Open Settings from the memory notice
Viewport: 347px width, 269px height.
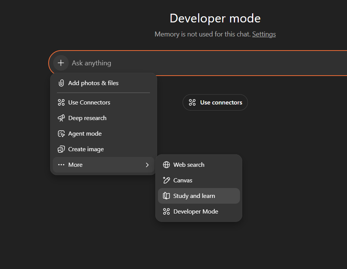264,34
